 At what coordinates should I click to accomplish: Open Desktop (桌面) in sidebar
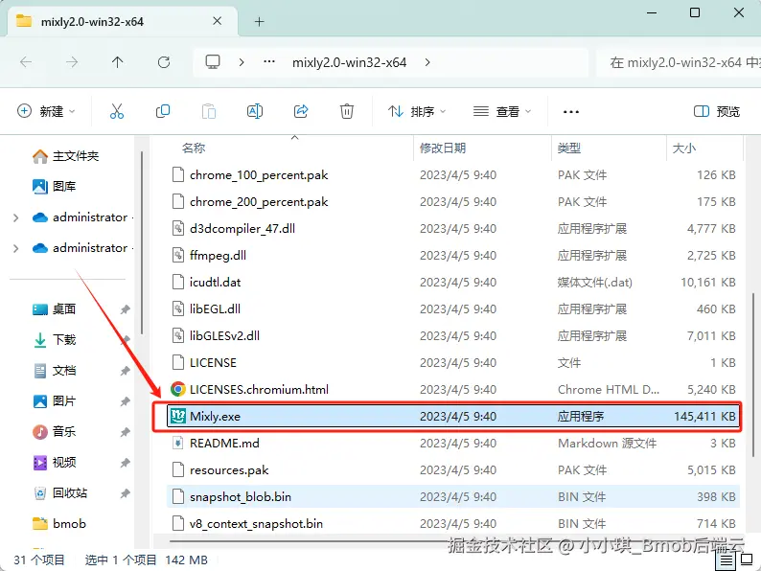coord(54,309)
